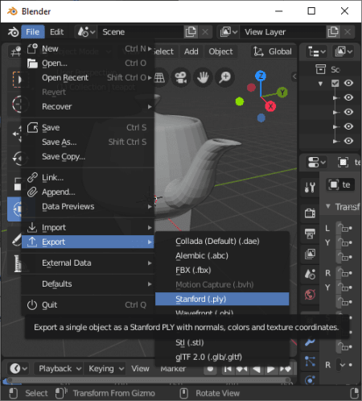
Task: Toggle visibility eye of third child object
Action: click(x=348, y=126)
